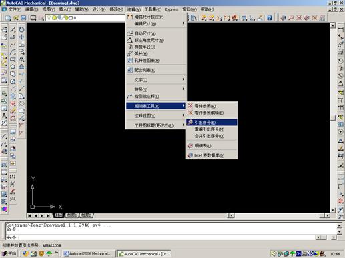Open the 编辑(E) menu
This screenshot has height=258, width=345.
31,9
